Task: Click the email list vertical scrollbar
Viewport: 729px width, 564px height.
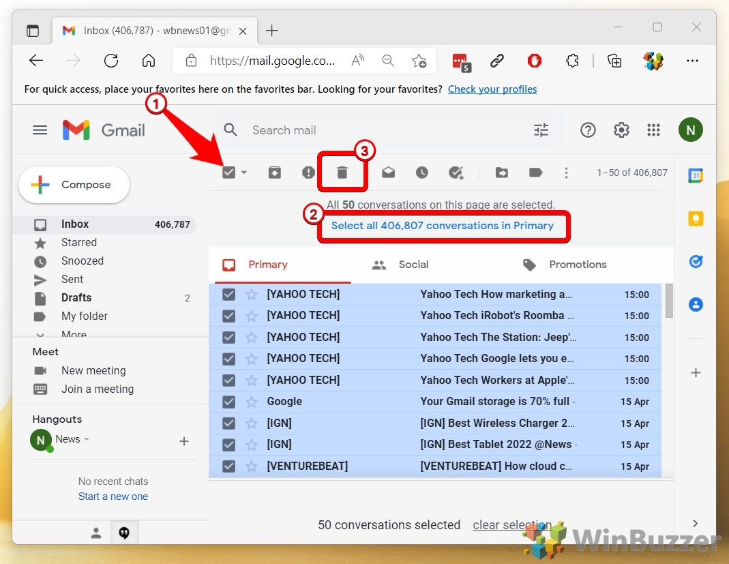Action: coord(668,301)
